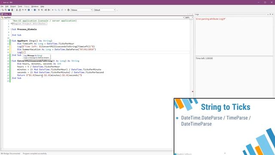The image size is (275, 155).
Task: Click the Open project toolbar icon
Action: coord(6,10)
